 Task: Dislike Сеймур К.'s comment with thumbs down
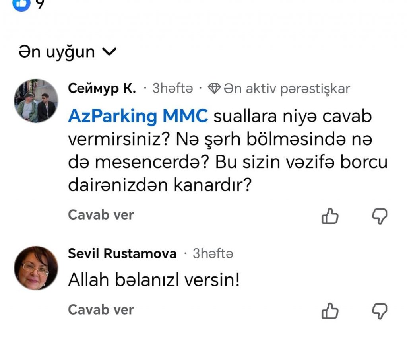(379, 216)
